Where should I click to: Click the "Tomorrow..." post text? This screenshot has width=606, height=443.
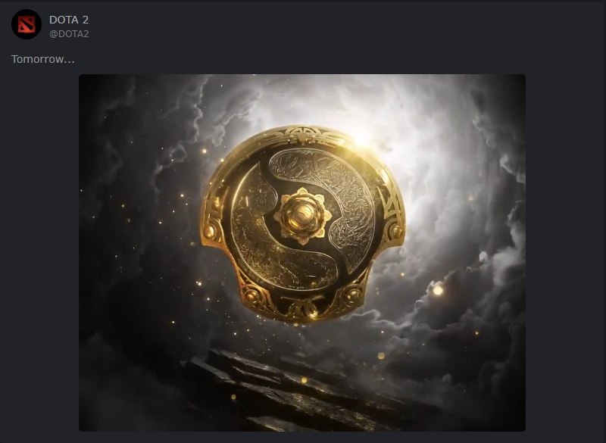point(43,59)
